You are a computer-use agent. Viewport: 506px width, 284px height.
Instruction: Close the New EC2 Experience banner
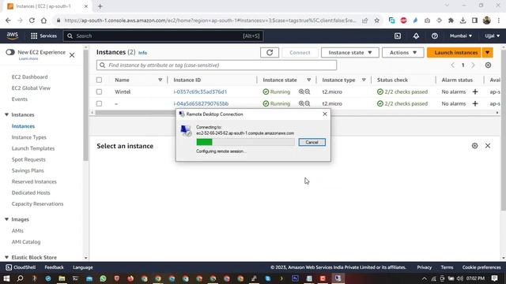click(72, 55)
